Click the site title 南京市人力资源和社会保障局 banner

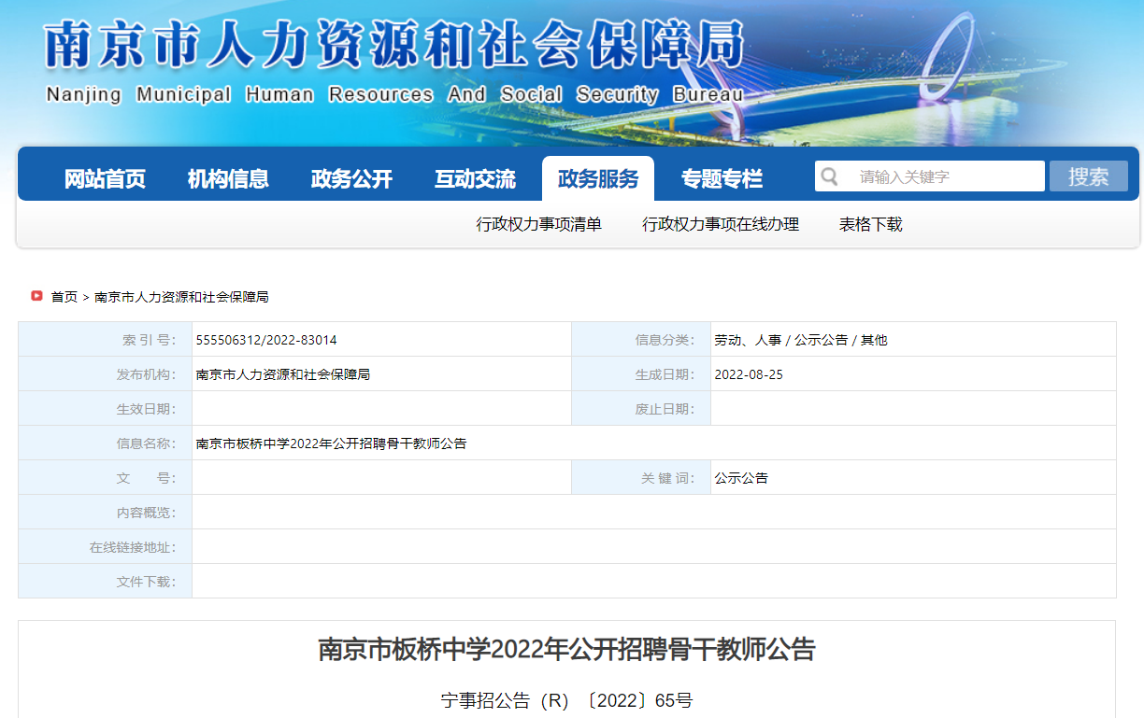click(x=393, y=44)
